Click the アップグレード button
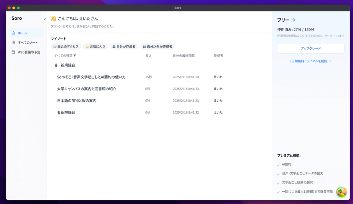 (x=311, y=48)
